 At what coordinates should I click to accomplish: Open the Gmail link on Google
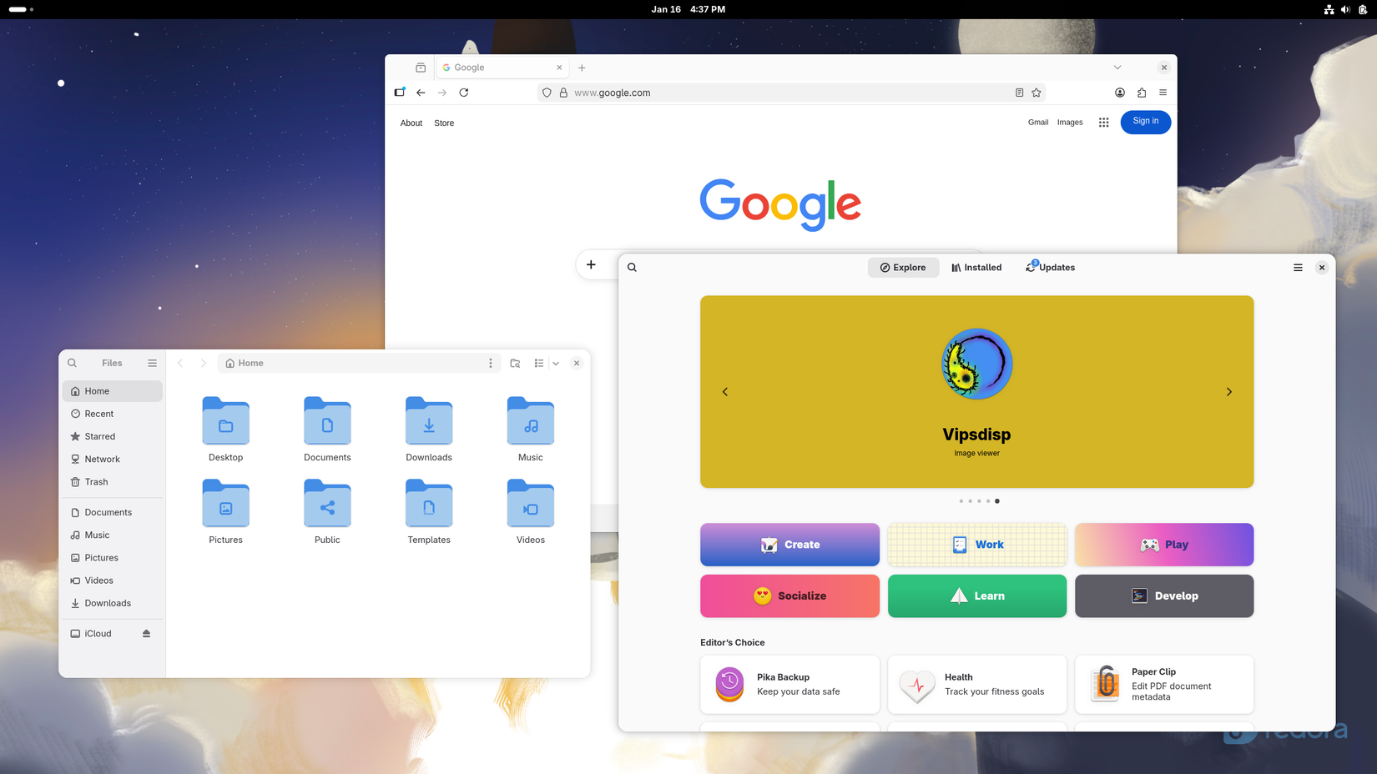tap(1038, 123)
